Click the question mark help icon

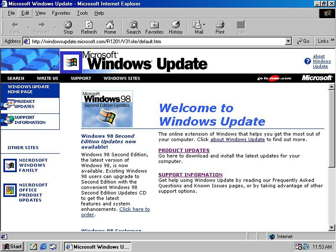click(x=307, y=62)
